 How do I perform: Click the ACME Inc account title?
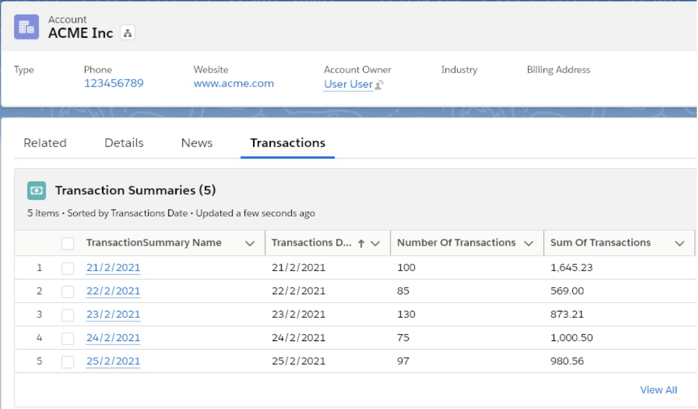click(x=81, y=33)
